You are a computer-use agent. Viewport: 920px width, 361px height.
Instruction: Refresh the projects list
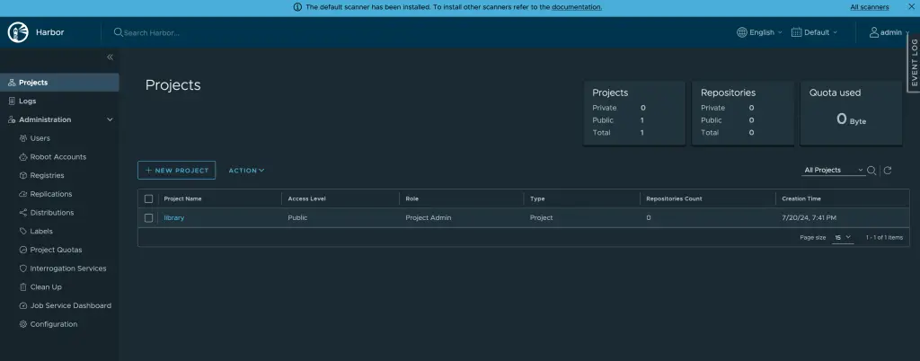(x=888, y=171)
